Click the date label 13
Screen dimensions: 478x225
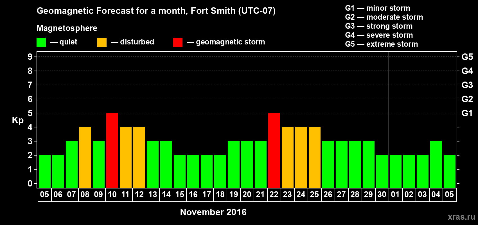pyautogui.click(x=153, y=194)
